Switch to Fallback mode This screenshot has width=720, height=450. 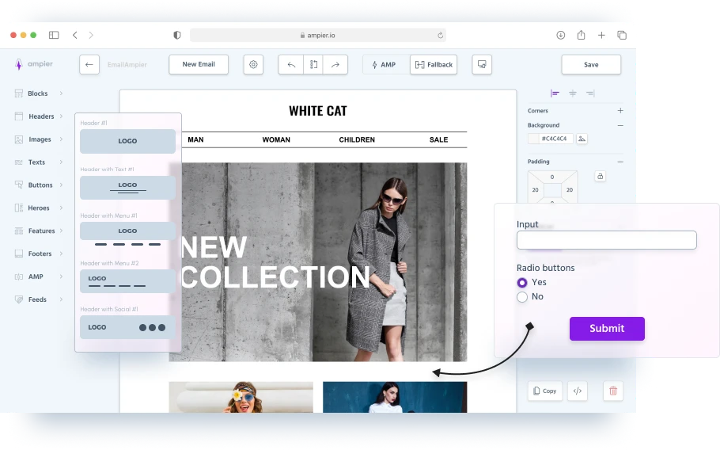[434, 65]
